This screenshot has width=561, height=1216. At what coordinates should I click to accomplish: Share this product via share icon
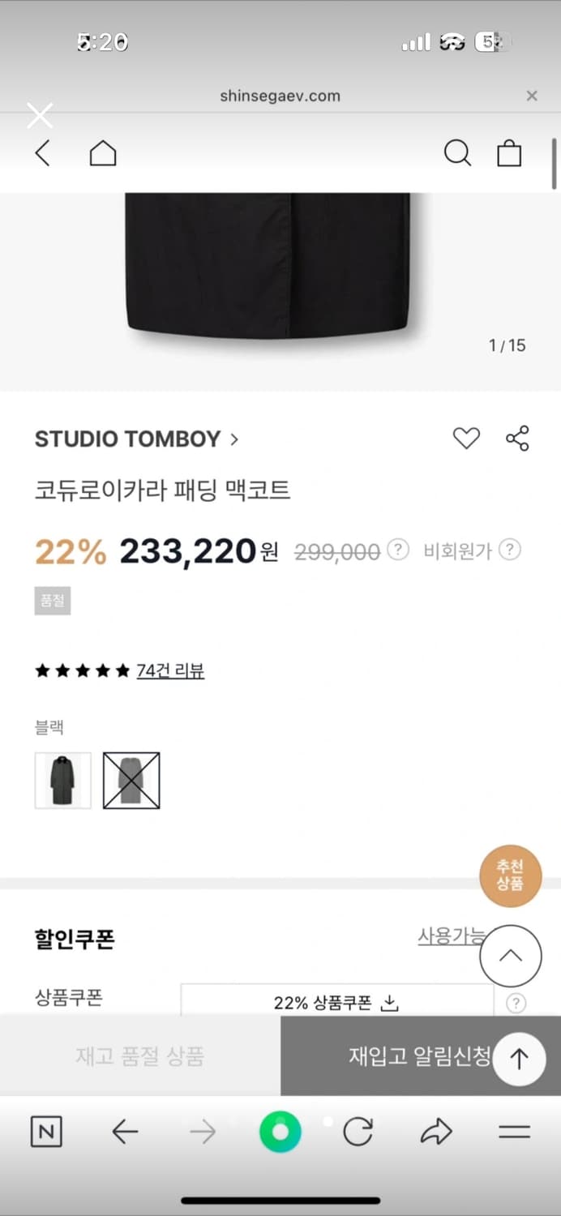pyautogui.click(x=517, y=439)
